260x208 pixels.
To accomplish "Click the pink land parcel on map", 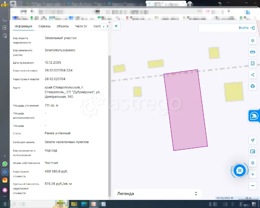I will coord(186,110).
